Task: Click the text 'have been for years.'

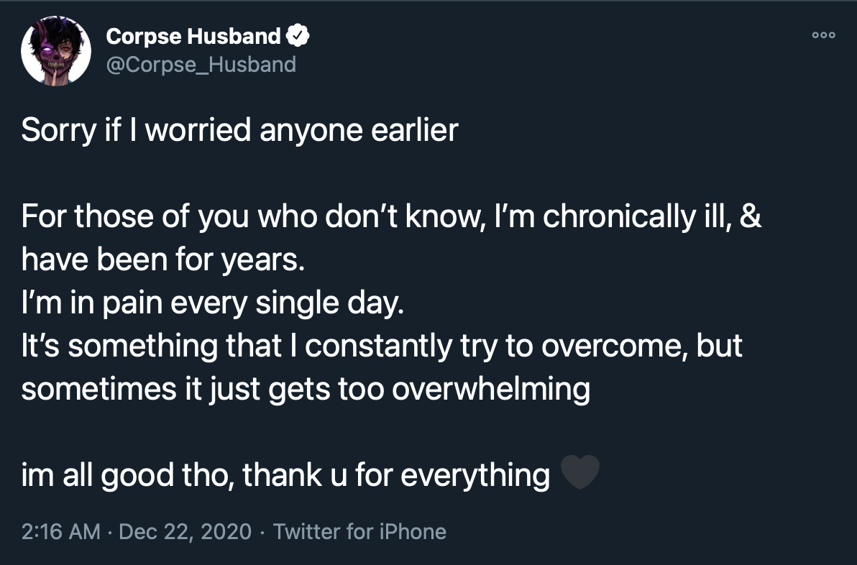Action: pyautogui.click(x=163, y=259)
